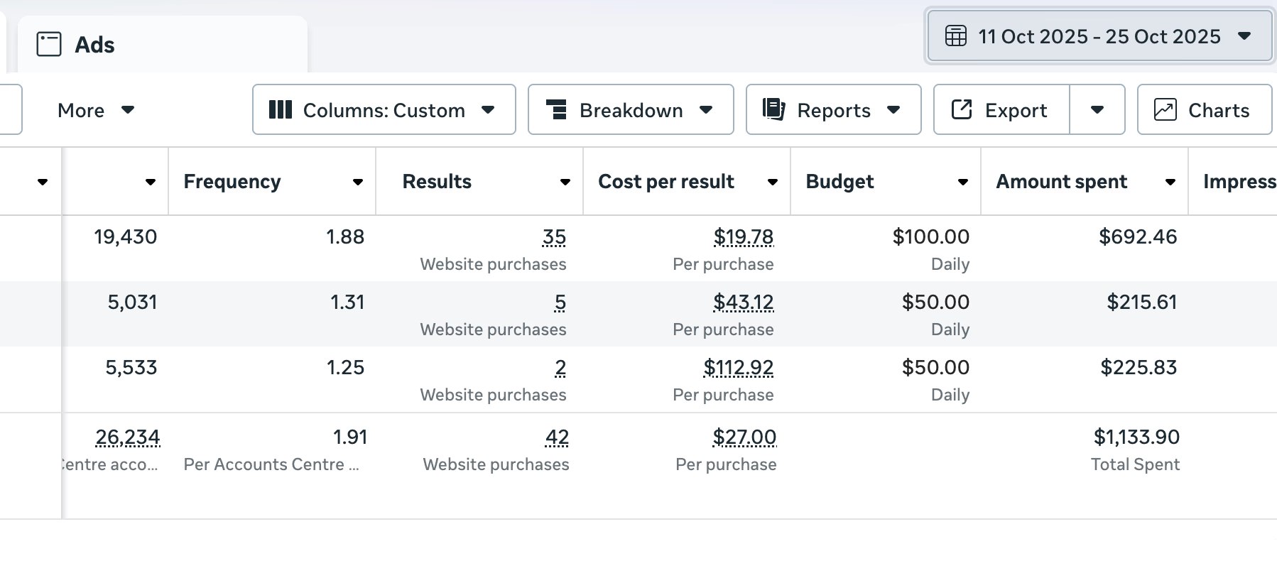Open Budget column header menu arrow
1277x561 pixels.
point(963,182)
